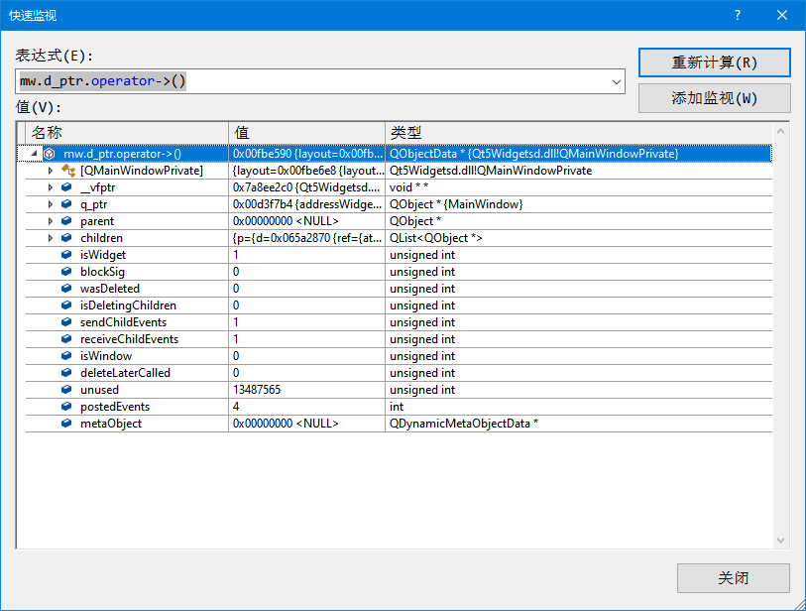Click the field icon beside deleteLaterCalled
This screenshot has height=611, width=806.
point(66,373)
